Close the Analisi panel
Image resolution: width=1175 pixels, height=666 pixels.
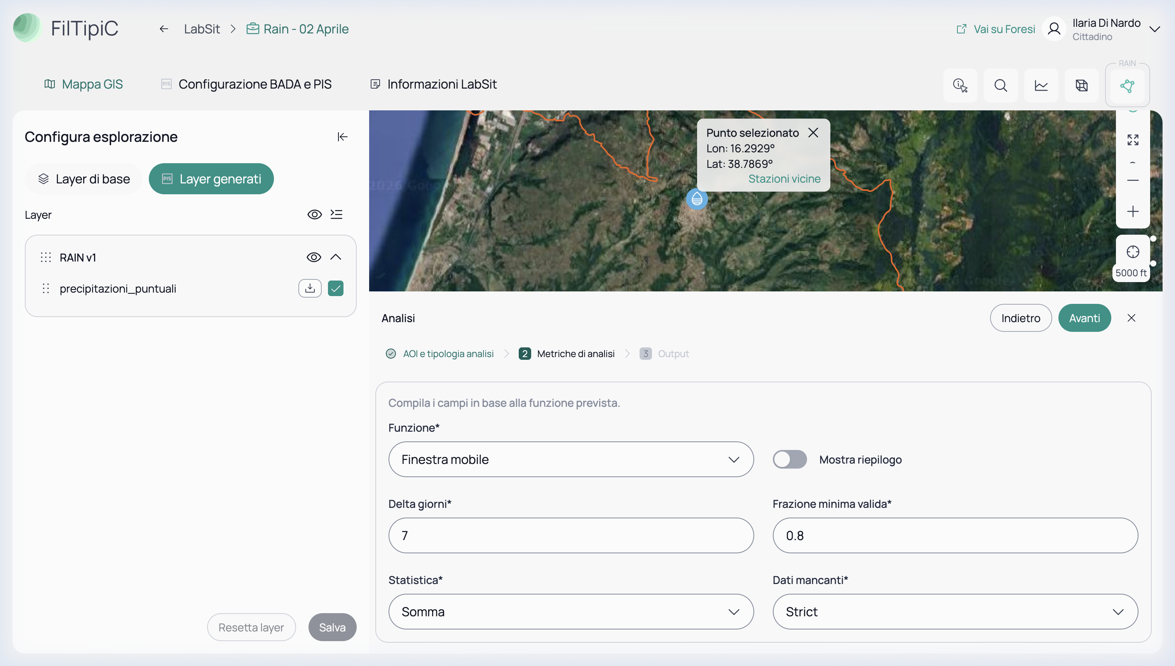point(1131,318)
